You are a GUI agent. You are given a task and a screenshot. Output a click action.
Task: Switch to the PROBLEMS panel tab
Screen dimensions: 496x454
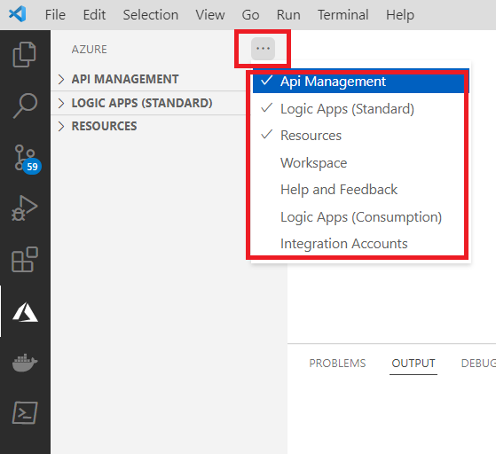pos(337,364)
